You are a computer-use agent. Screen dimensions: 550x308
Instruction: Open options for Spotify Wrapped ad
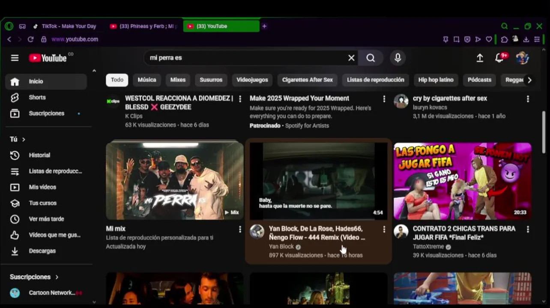pyautogui.click(x=384, y=99)
